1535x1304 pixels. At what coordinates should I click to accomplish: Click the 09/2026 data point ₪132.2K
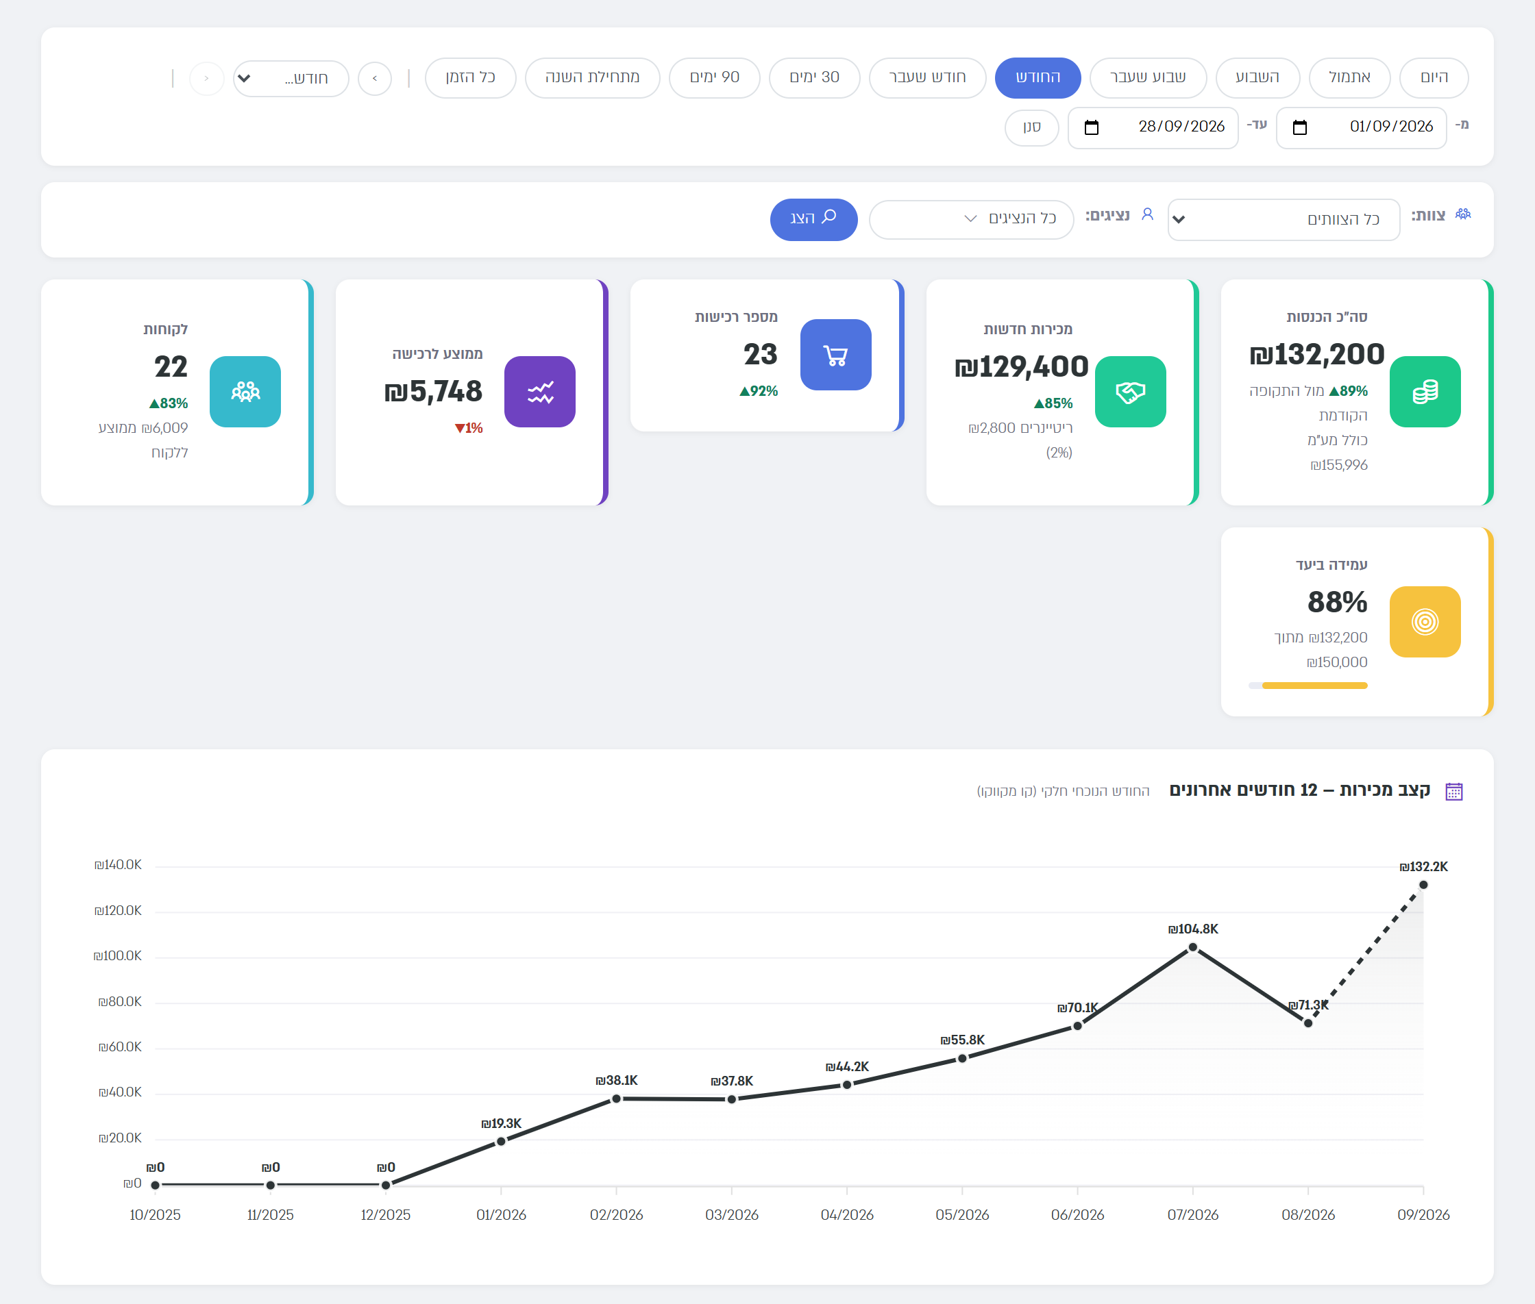click(1423, 885)
